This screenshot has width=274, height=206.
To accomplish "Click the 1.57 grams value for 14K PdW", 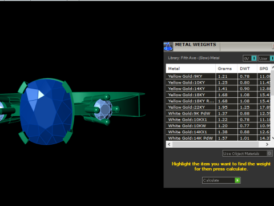I will click(x=223, y=138).
